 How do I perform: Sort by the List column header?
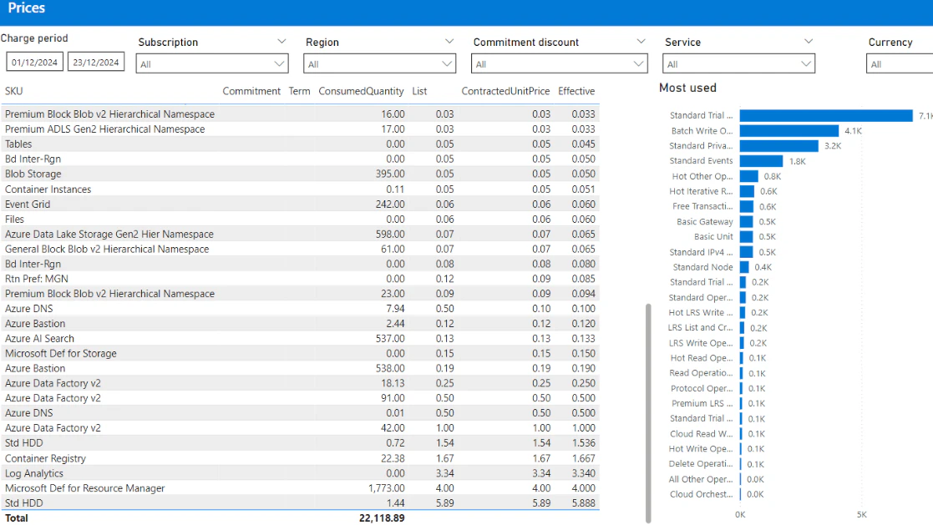click(x=419, y=91)
